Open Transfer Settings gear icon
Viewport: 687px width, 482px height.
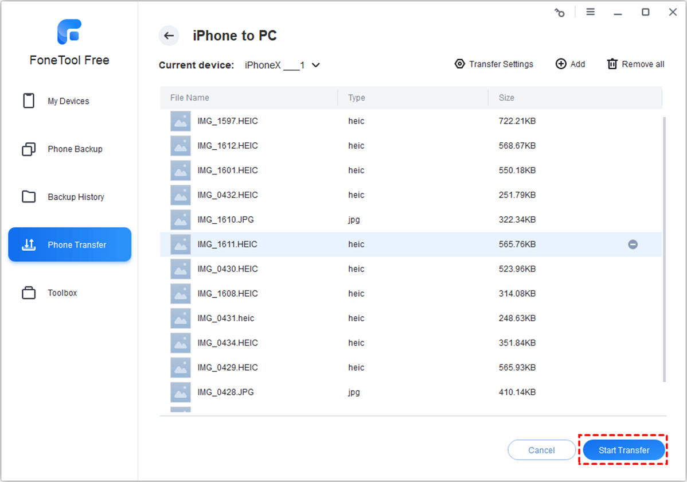(x=459, y=64)
